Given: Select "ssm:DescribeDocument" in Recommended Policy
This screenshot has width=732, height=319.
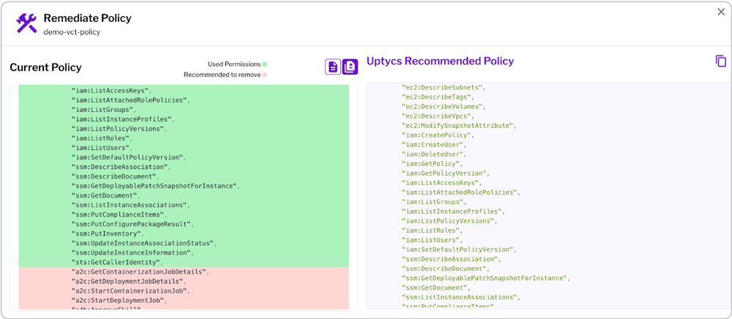Looking at the screenshot, I should pyautogui.click(x=446, y=269).
